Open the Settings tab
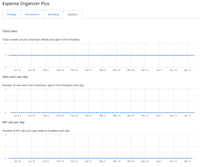This screenshot has width=206, height=167. click(x=12, y=14)
